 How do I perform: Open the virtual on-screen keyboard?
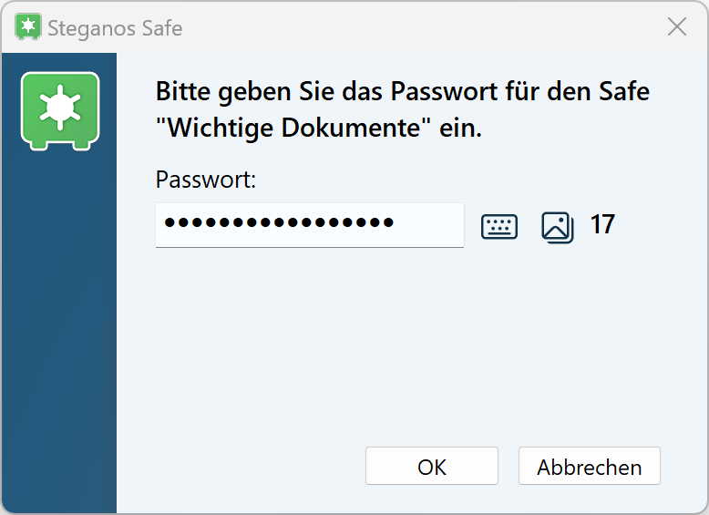click(499, 226)
